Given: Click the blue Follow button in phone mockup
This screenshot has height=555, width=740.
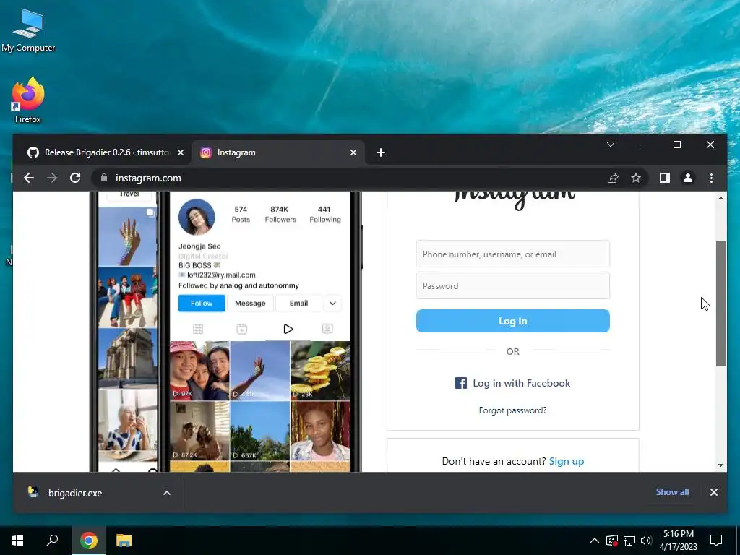Looking at the screenshot, I should 202,303.
